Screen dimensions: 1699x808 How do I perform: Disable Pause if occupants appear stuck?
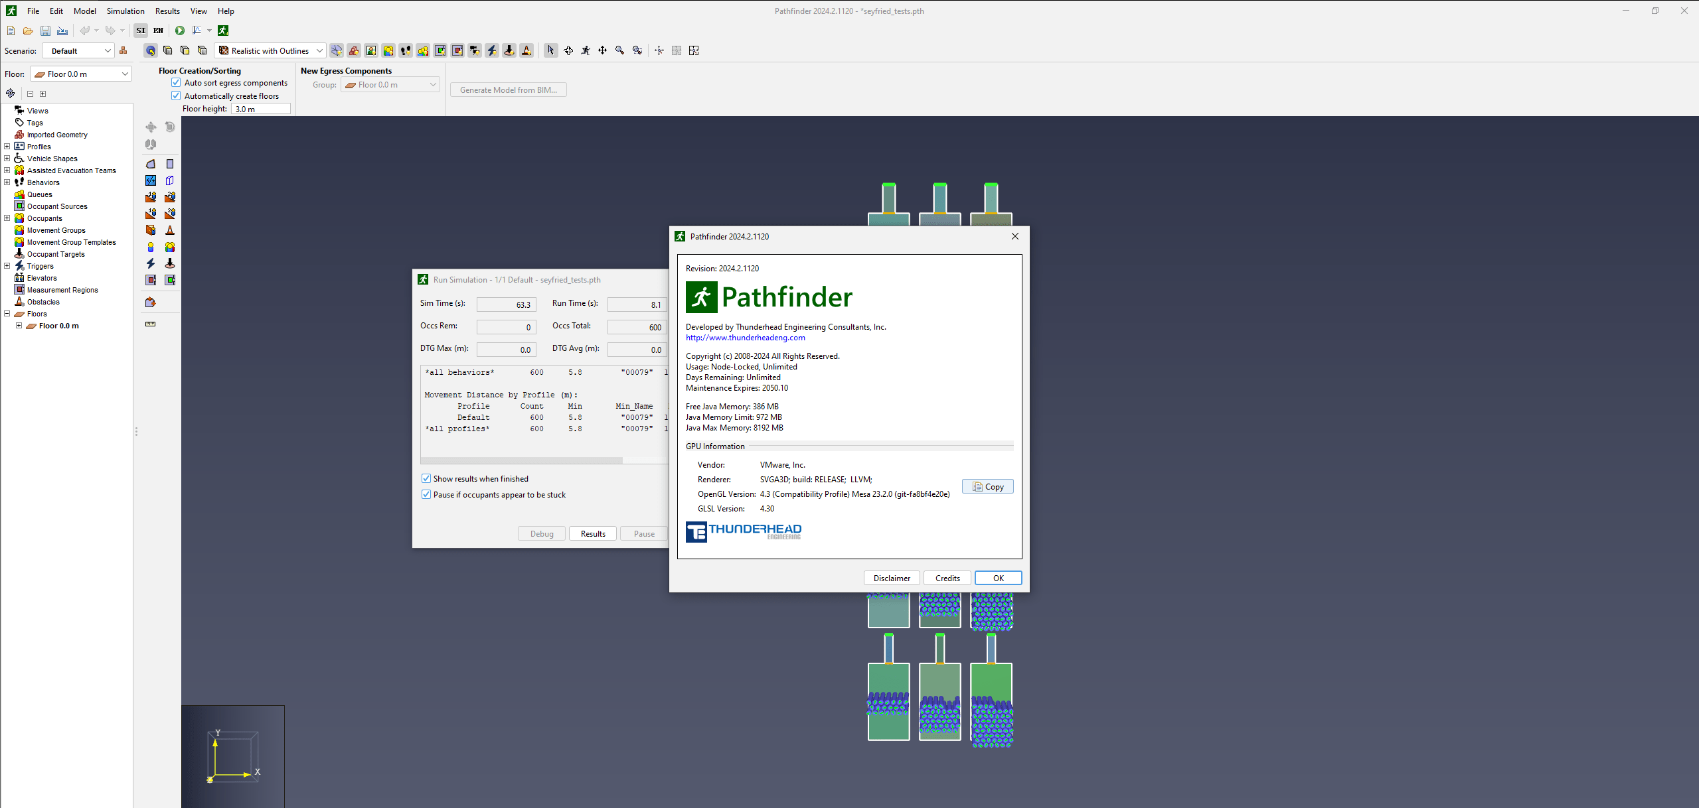(426, 494)
